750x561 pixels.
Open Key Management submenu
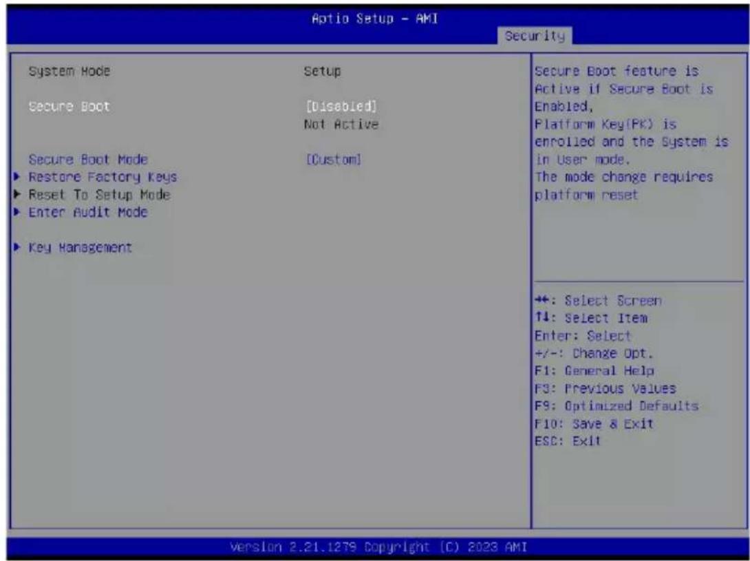(81, 248)
